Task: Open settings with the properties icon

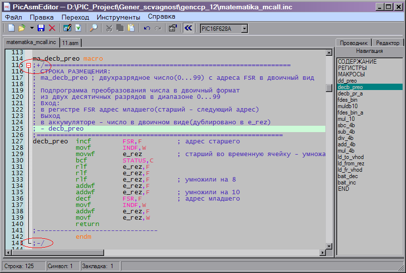Action: [x=172, y=28]
